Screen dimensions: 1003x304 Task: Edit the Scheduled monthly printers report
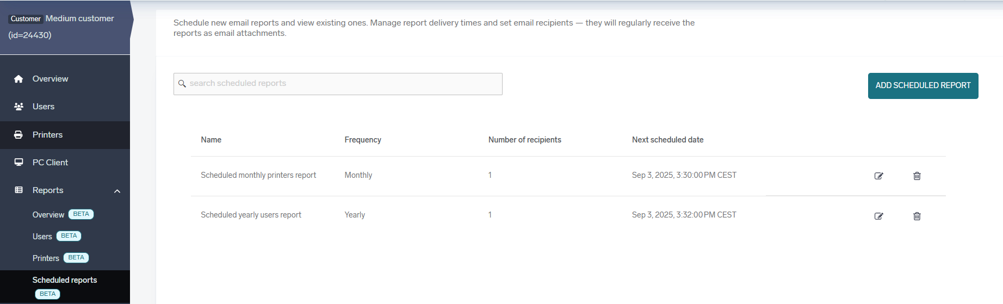(878, 176)
